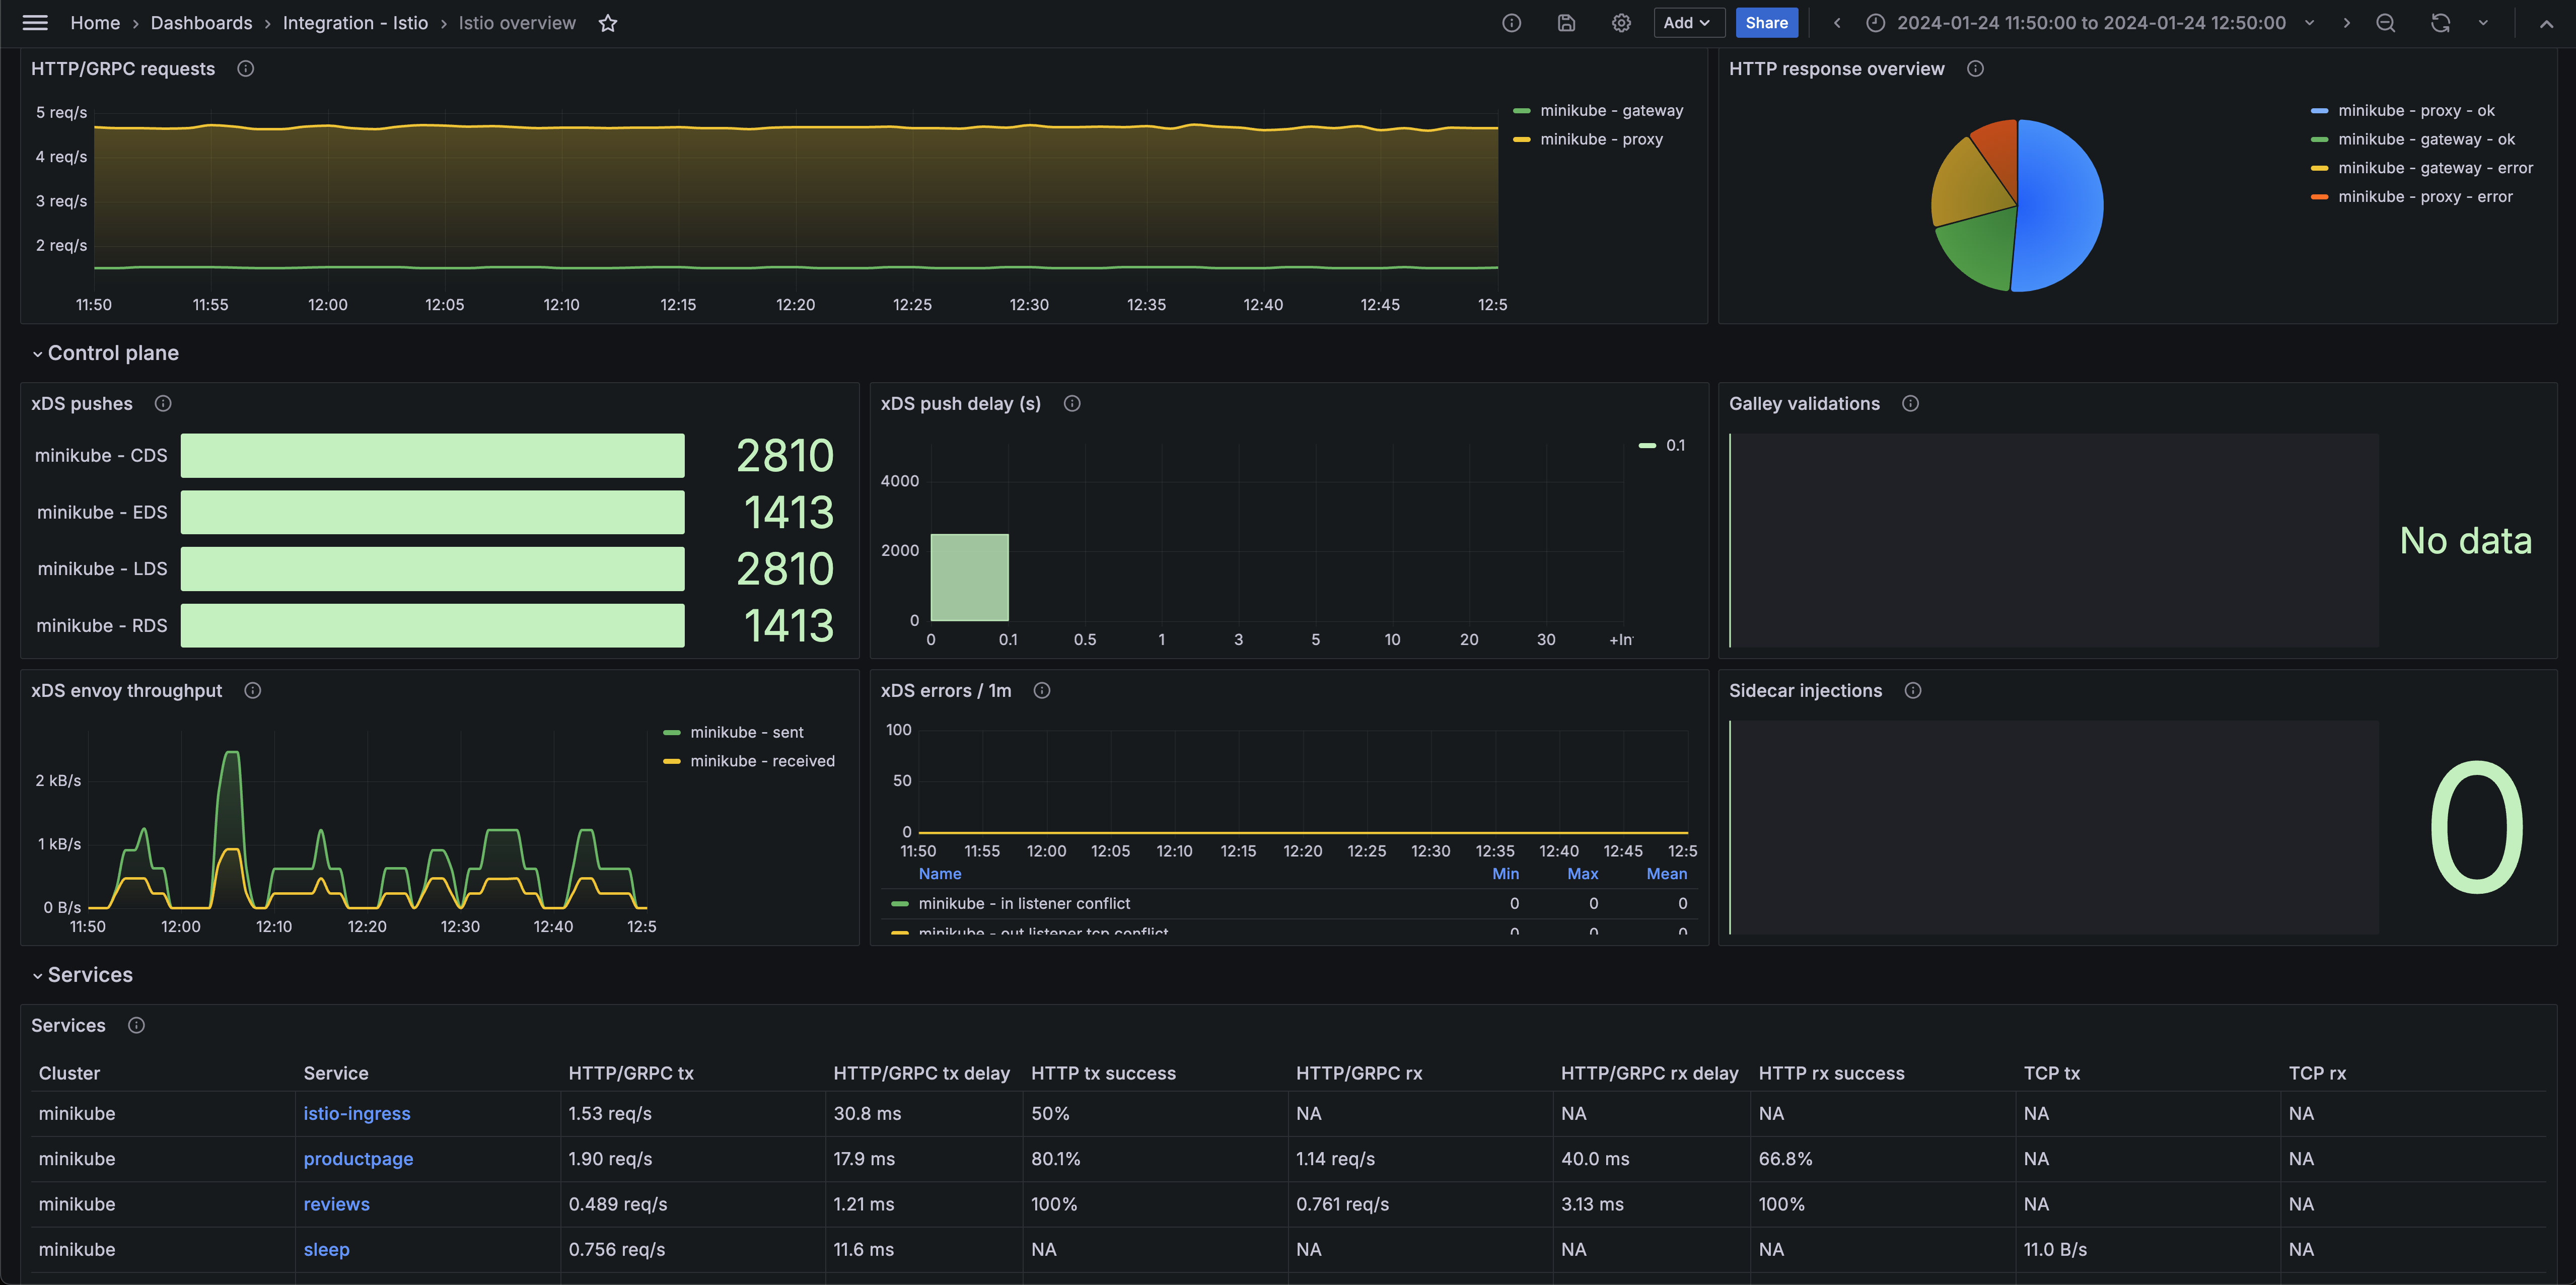Image resolution: width=2576 pixels, height=1285 pixels.
Task: Go Home using the breadcrumb
Action: [x=95, y=22]
